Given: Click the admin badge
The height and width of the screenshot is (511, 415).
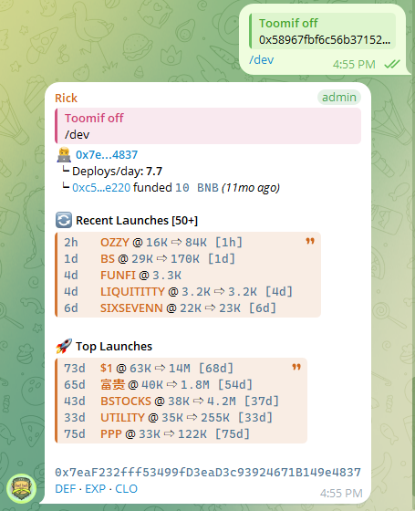Looking at the screenshot, I should [x=339, y=97].
